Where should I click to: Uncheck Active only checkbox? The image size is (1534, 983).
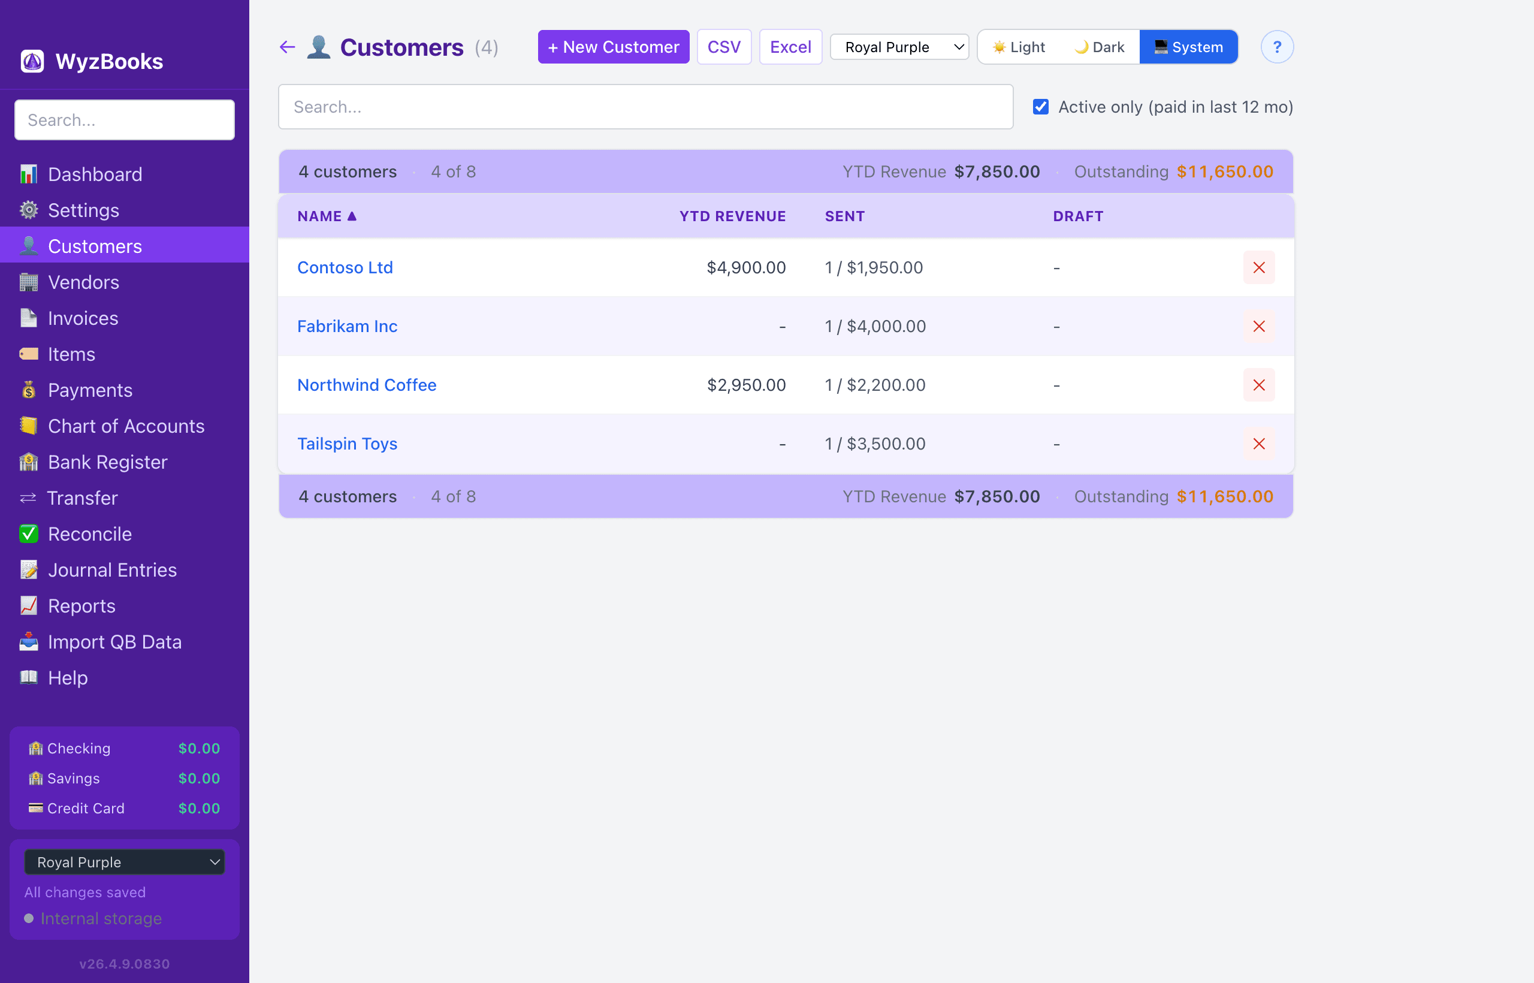tap(1040, 107)
